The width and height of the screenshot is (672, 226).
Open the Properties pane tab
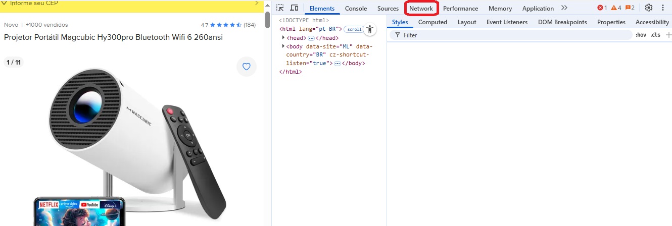[611, 22]
